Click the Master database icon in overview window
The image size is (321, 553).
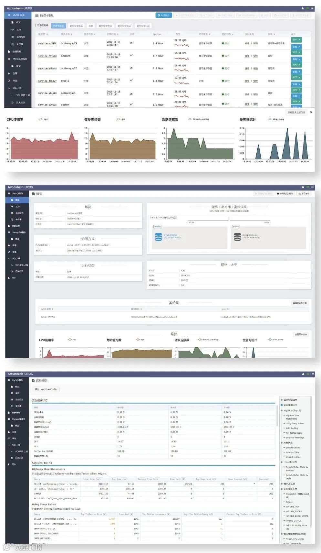pos(158,237)
